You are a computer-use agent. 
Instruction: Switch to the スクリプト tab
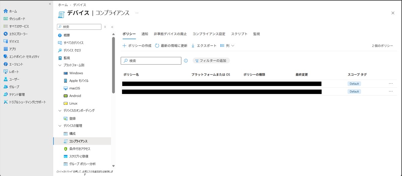tap(239, 34)
